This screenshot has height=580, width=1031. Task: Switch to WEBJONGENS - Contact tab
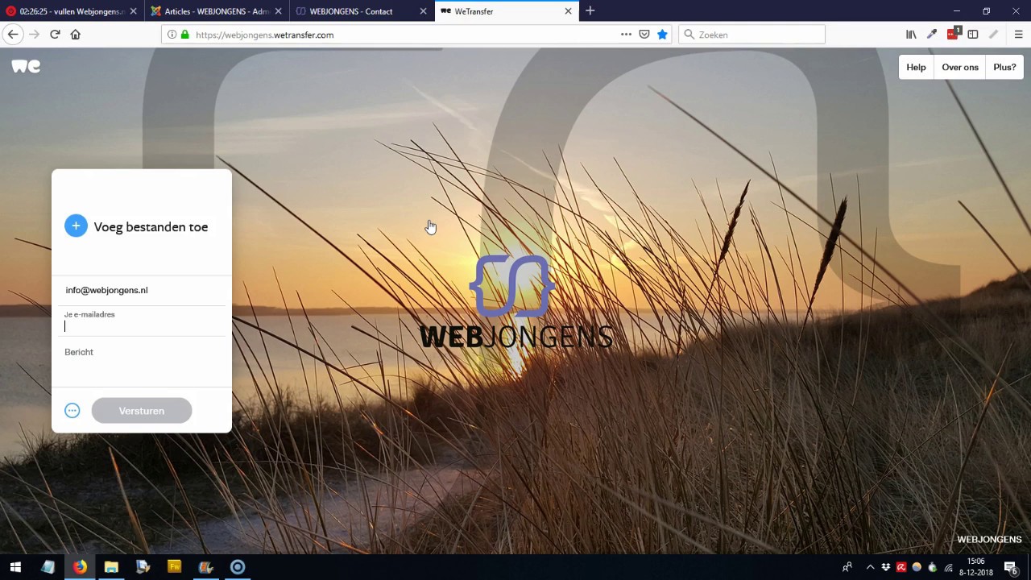tap(362, 11)
